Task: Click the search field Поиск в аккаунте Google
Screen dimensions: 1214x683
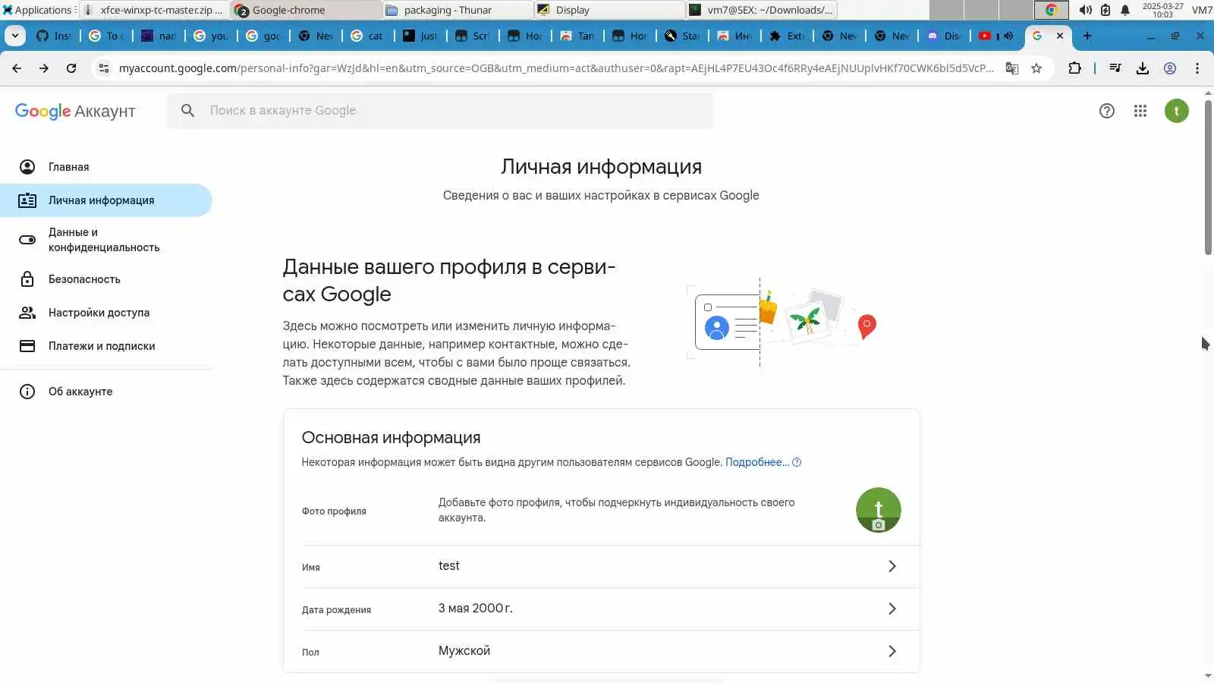Action: coord(440,111)
